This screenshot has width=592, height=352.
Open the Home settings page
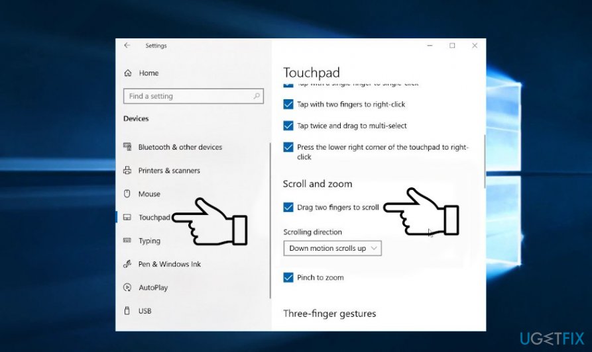pyautogui.click(x=148, y=73)
